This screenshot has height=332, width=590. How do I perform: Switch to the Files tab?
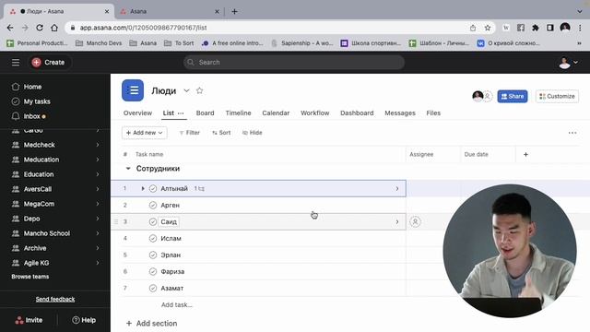click(433, 113)
